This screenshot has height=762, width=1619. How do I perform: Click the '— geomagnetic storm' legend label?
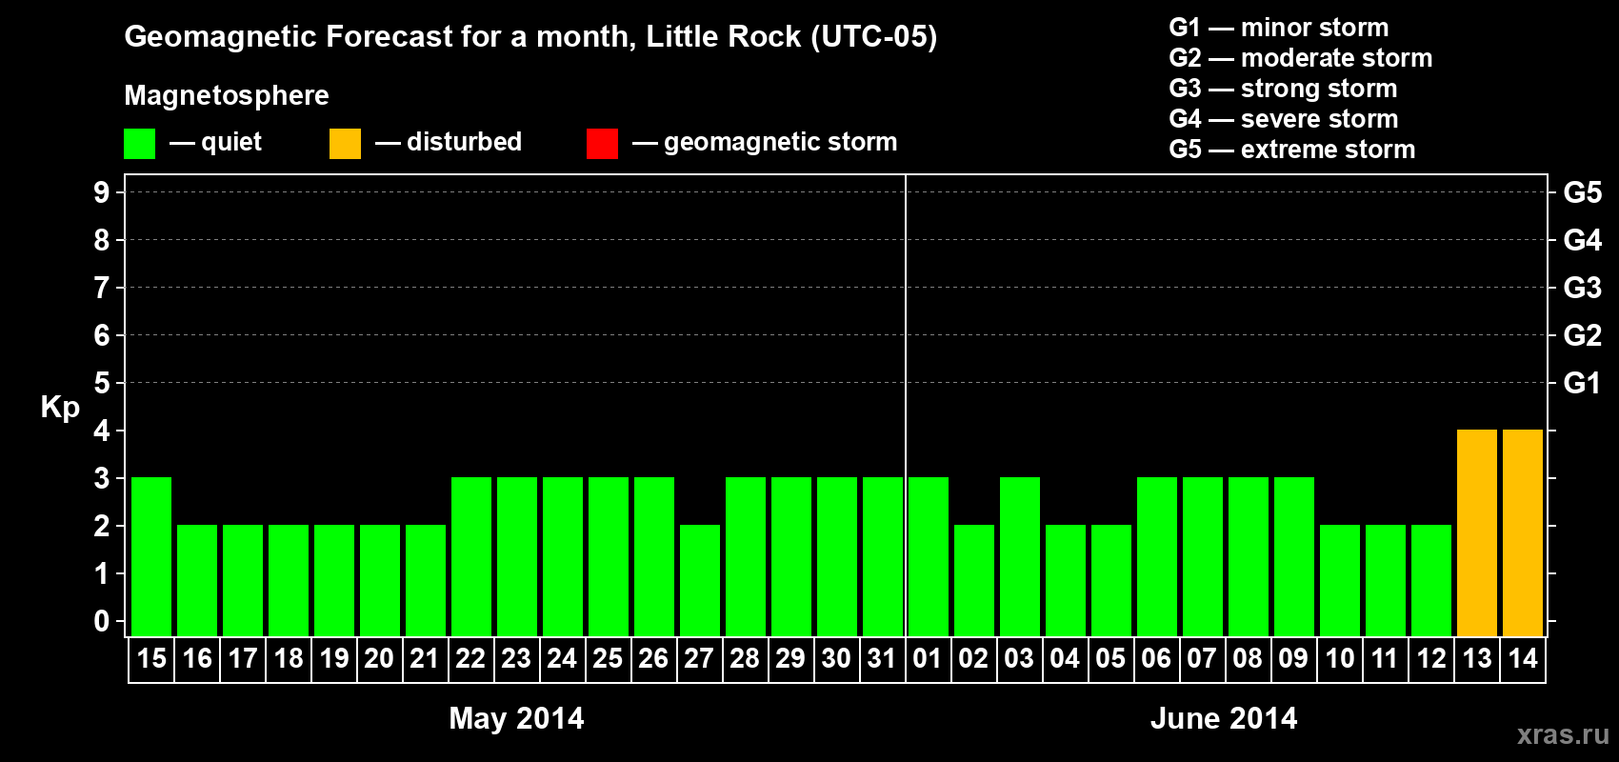click(765, 142)
